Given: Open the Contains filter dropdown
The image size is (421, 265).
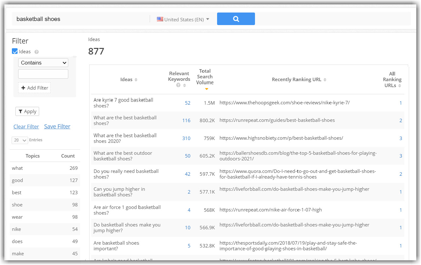Looking at the screenshot, I should click(43, 63).
